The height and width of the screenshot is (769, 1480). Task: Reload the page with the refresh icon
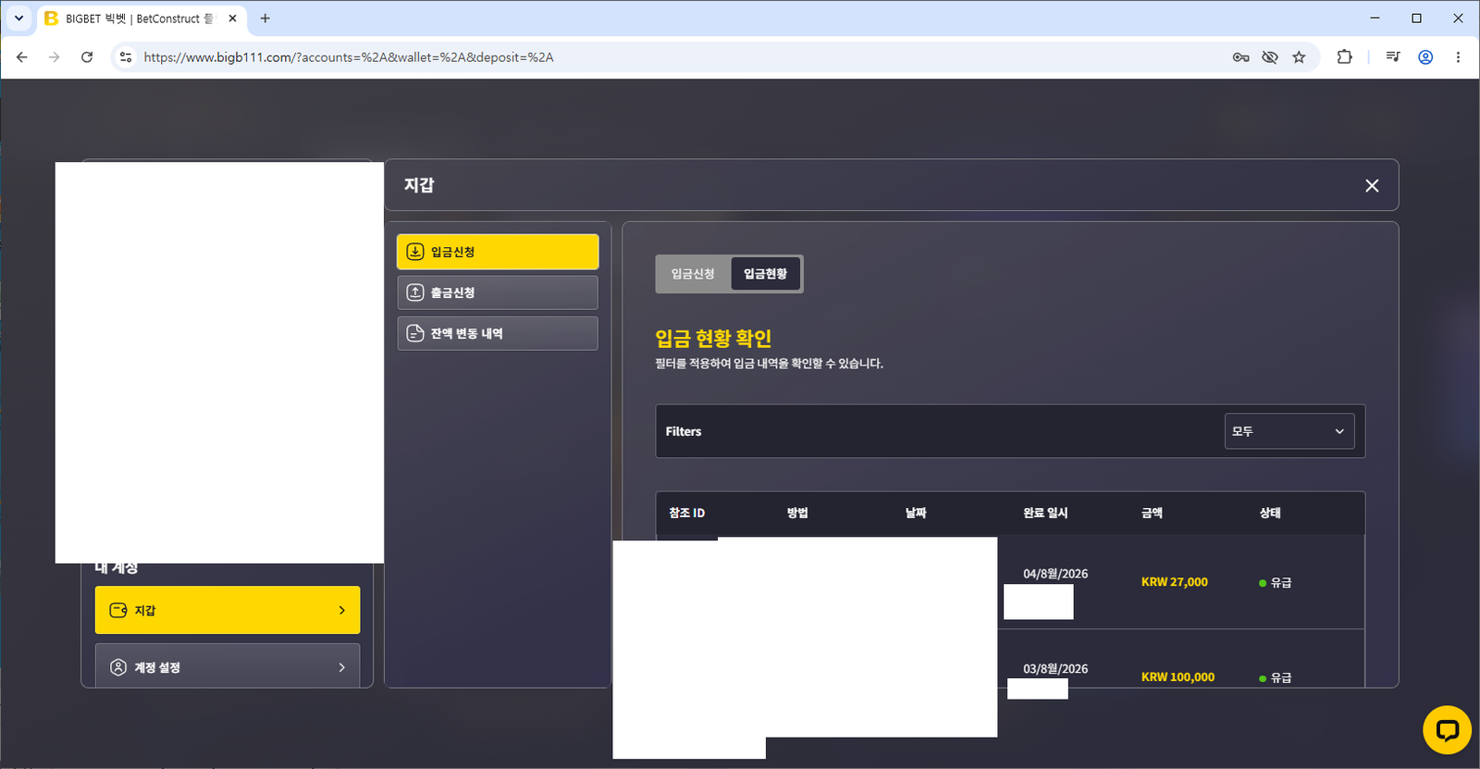[87, 57]
